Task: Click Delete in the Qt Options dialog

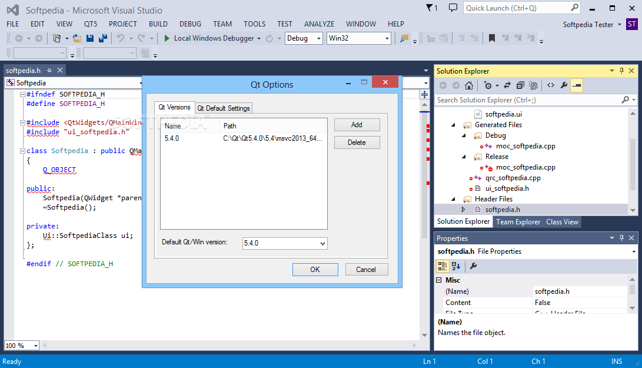Action: pyautogui.click(x=357, y=142)
